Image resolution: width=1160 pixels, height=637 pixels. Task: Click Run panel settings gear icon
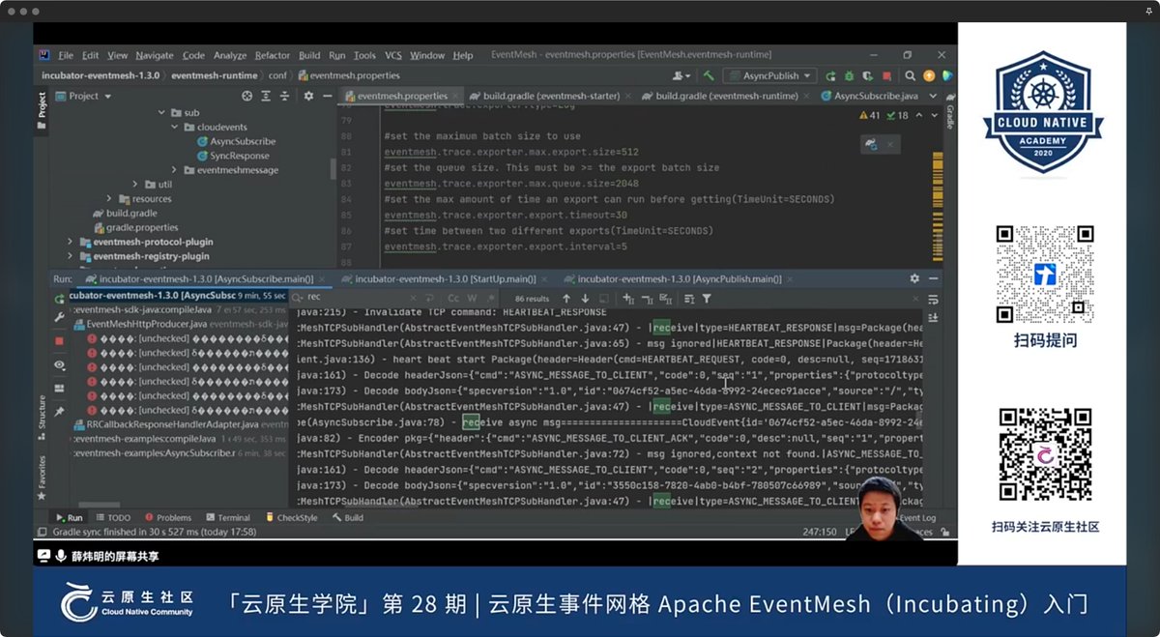point(914,278)
